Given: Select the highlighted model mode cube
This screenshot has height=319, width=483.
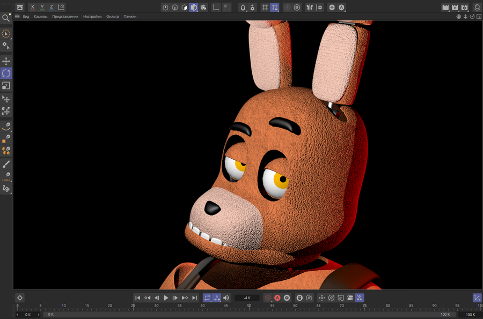Looking at the screenshot, I should 194,8.
